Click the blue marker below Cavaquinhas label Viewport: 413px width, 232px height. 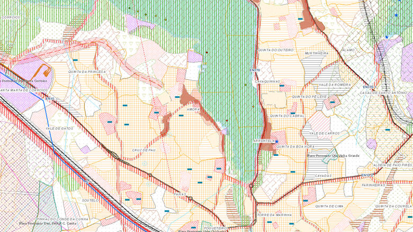[282, 86]
